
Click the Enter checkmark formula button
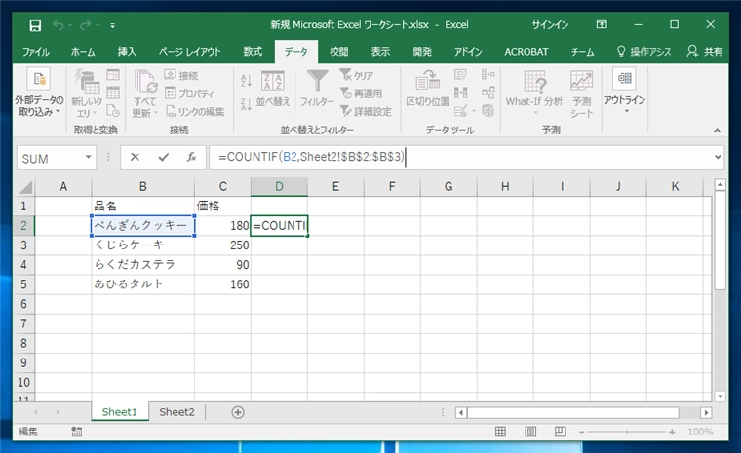click(x=164, y=157)
